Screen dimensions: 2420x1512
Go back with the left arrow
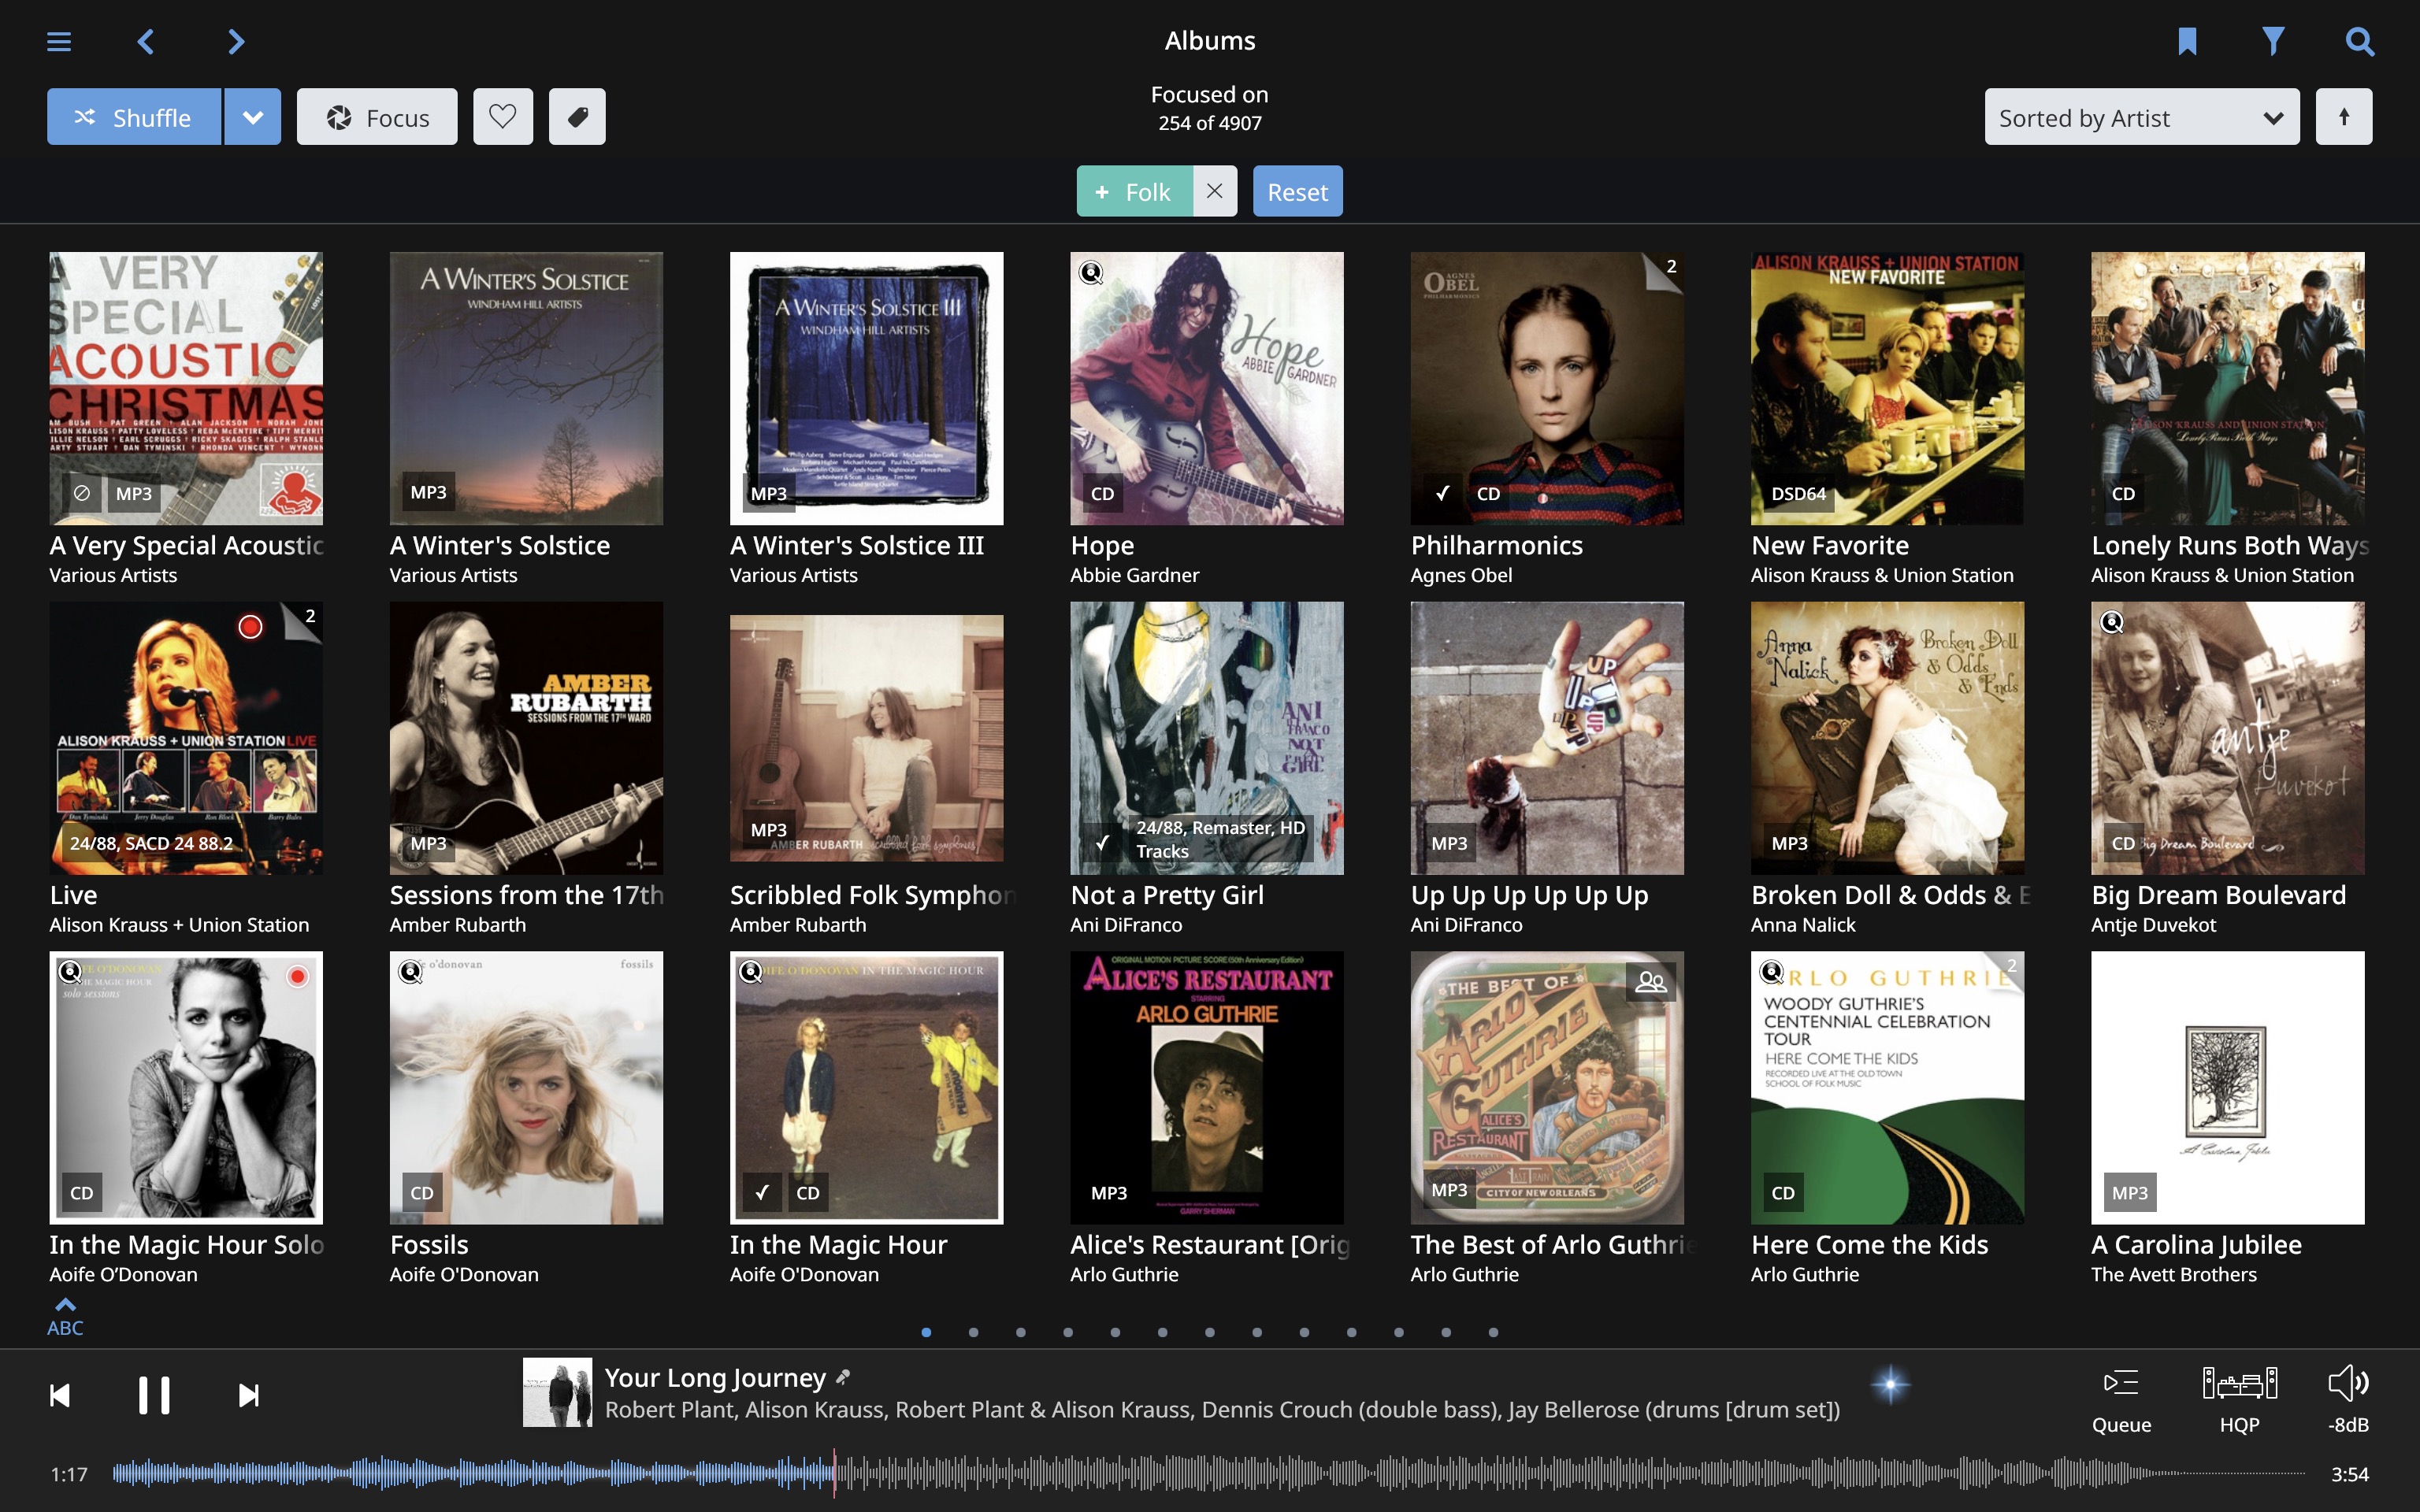tap(146, 41)
